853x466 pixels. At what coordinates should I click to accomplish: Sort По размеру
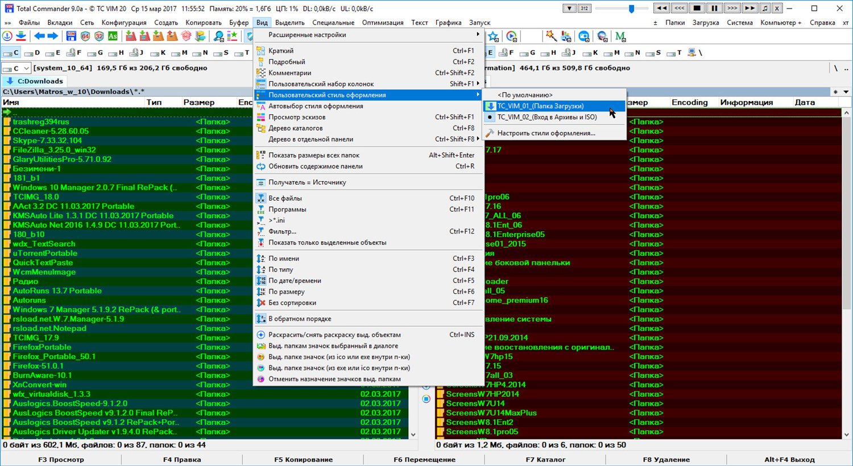click(x=368, y=292)
